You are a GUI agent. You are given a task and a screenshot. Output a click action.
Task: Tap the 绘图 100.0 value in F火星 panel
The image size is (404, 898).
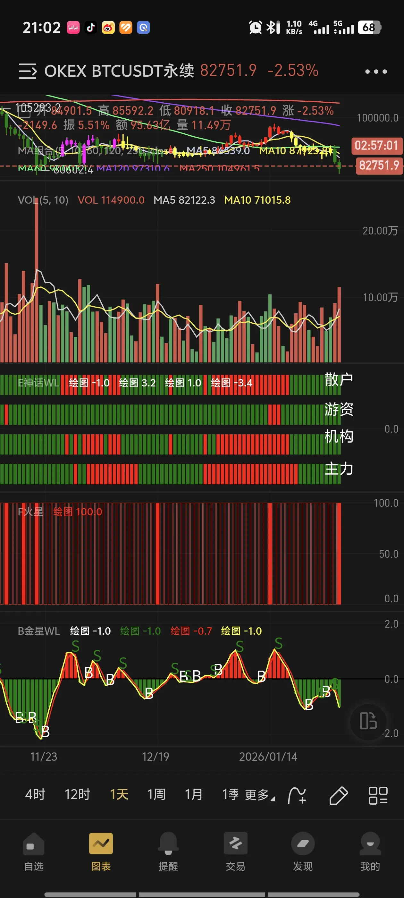(x=77, y=512)
